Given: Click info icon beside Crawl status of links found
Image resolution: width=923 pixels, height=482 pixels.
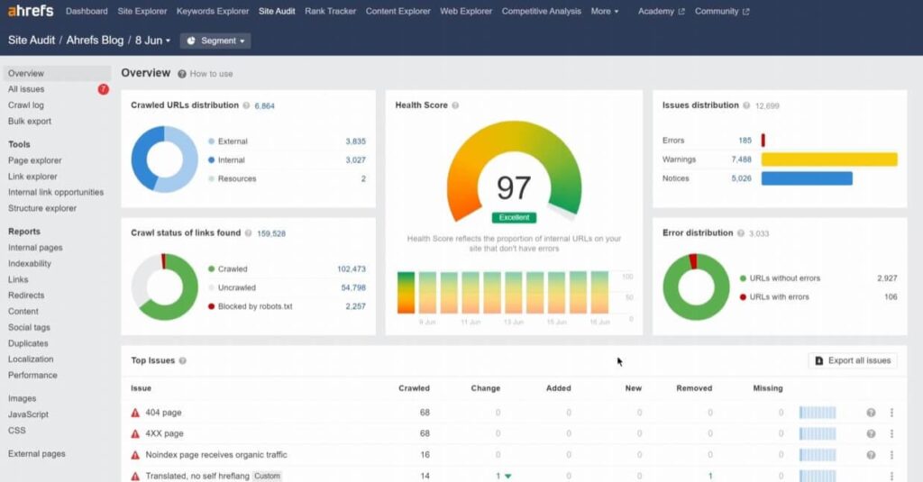Looking at the screenshot, I should point(249,233).
